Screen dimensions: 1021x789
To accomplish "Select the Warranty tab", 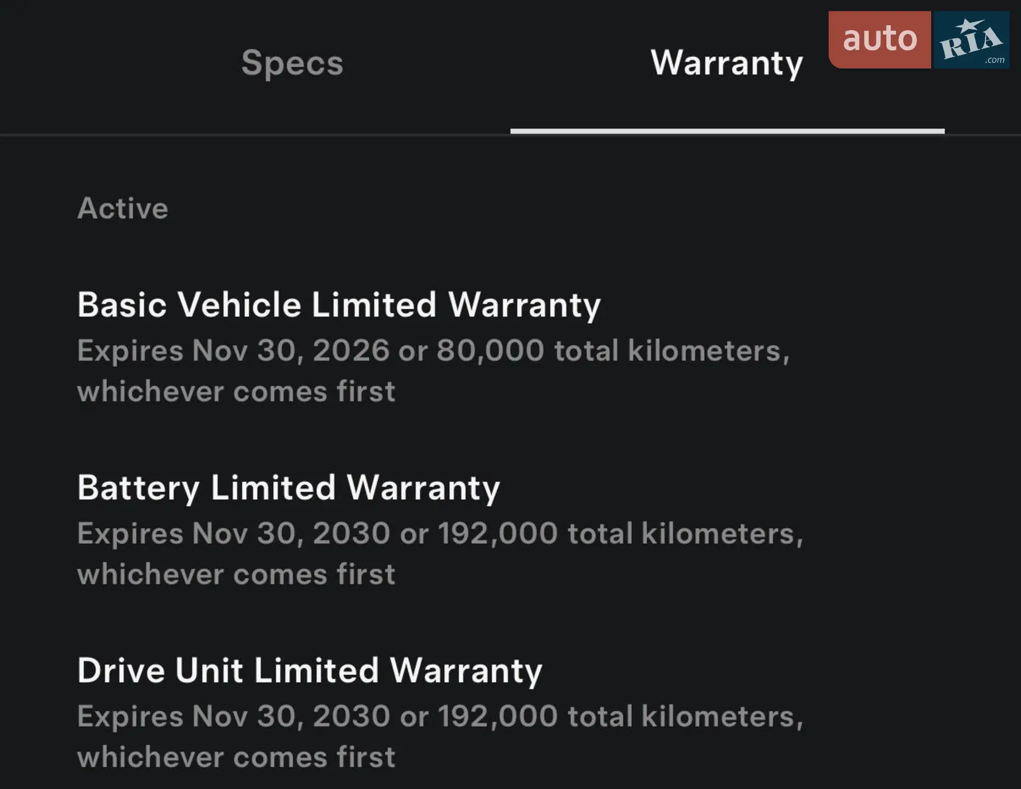I will (727, 64).
